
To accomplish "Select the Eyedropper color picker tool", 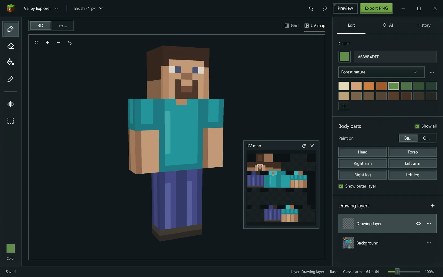I will coord(11,79).
